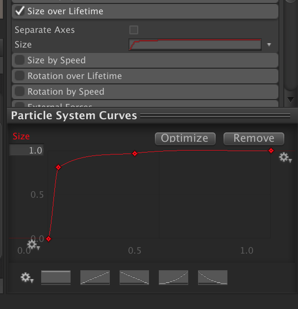Apply the linear descending curve preset

134,278
